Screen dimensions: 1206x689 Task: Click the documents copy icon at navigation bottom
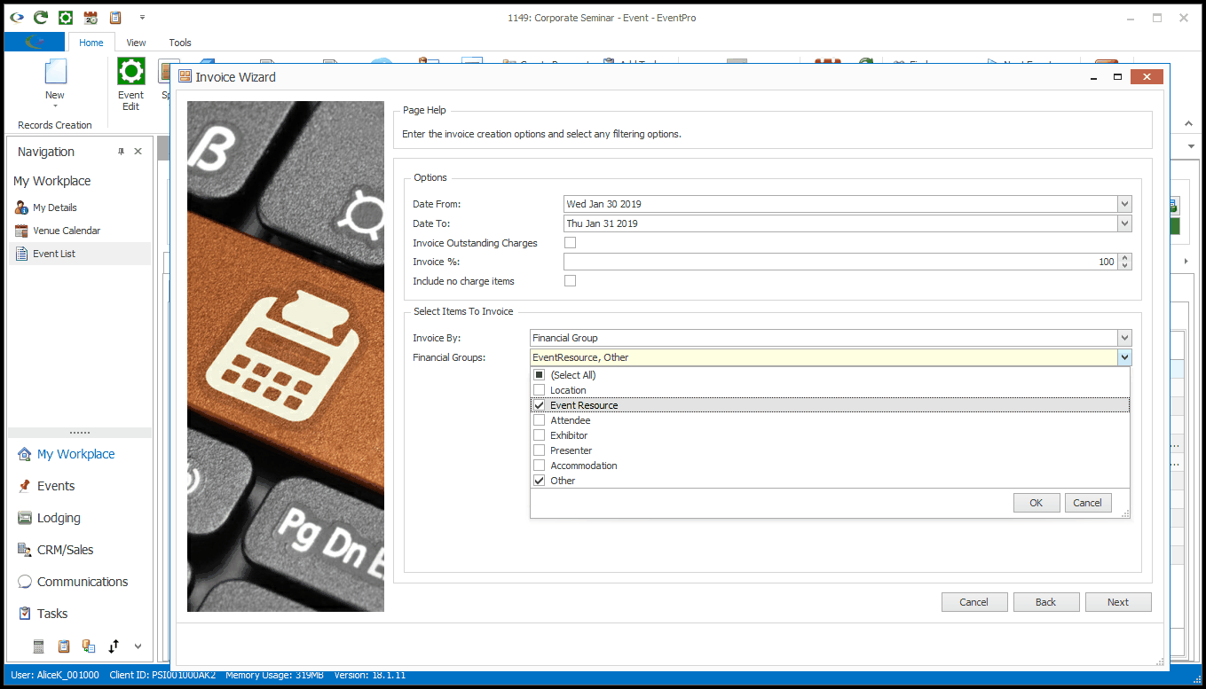point(89,646)
